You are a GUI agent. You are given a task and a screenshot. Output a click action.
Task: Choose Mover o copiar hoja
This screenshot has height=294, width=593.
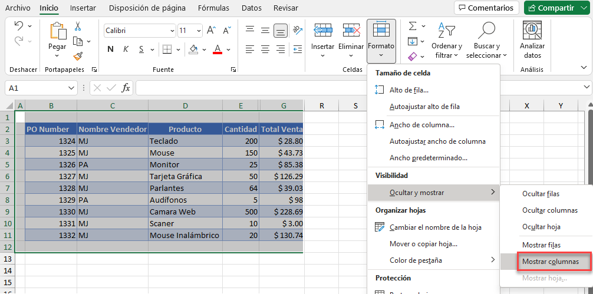pyautogui.click(x=434, y=244)
